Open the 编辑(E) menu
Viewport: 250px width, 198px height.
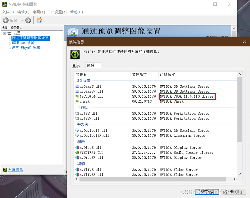23,12
